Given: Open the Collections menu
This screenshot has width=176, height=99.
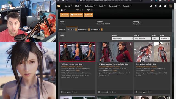Looking at the screenshot, I should (x=90, y=6).
